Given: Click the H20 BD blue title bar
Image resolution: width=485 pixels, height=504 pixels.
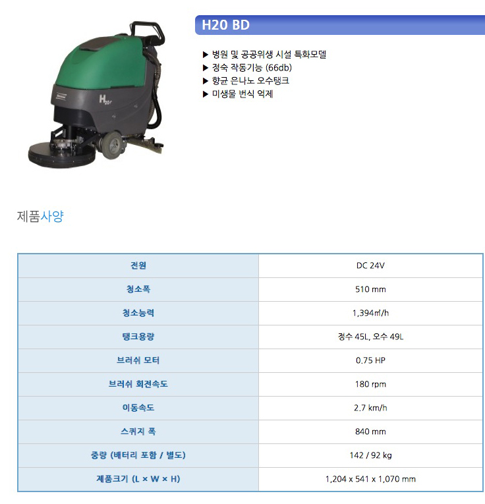Looking at the screenshot, I should click(x=339, y=25).
